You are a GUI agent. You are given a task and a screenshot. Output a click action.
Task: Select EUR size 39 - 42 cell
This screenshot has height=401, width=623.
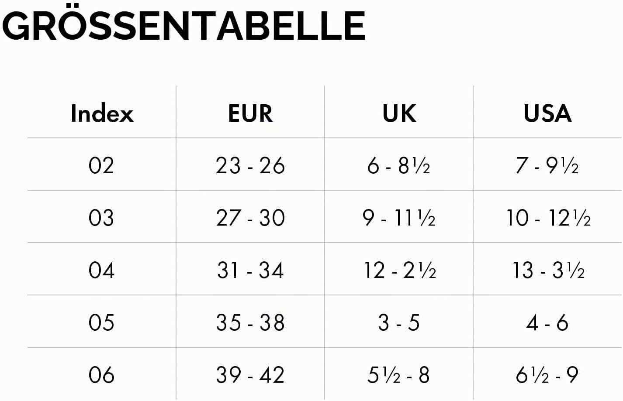pyautogui.click(x=250, y=375)
